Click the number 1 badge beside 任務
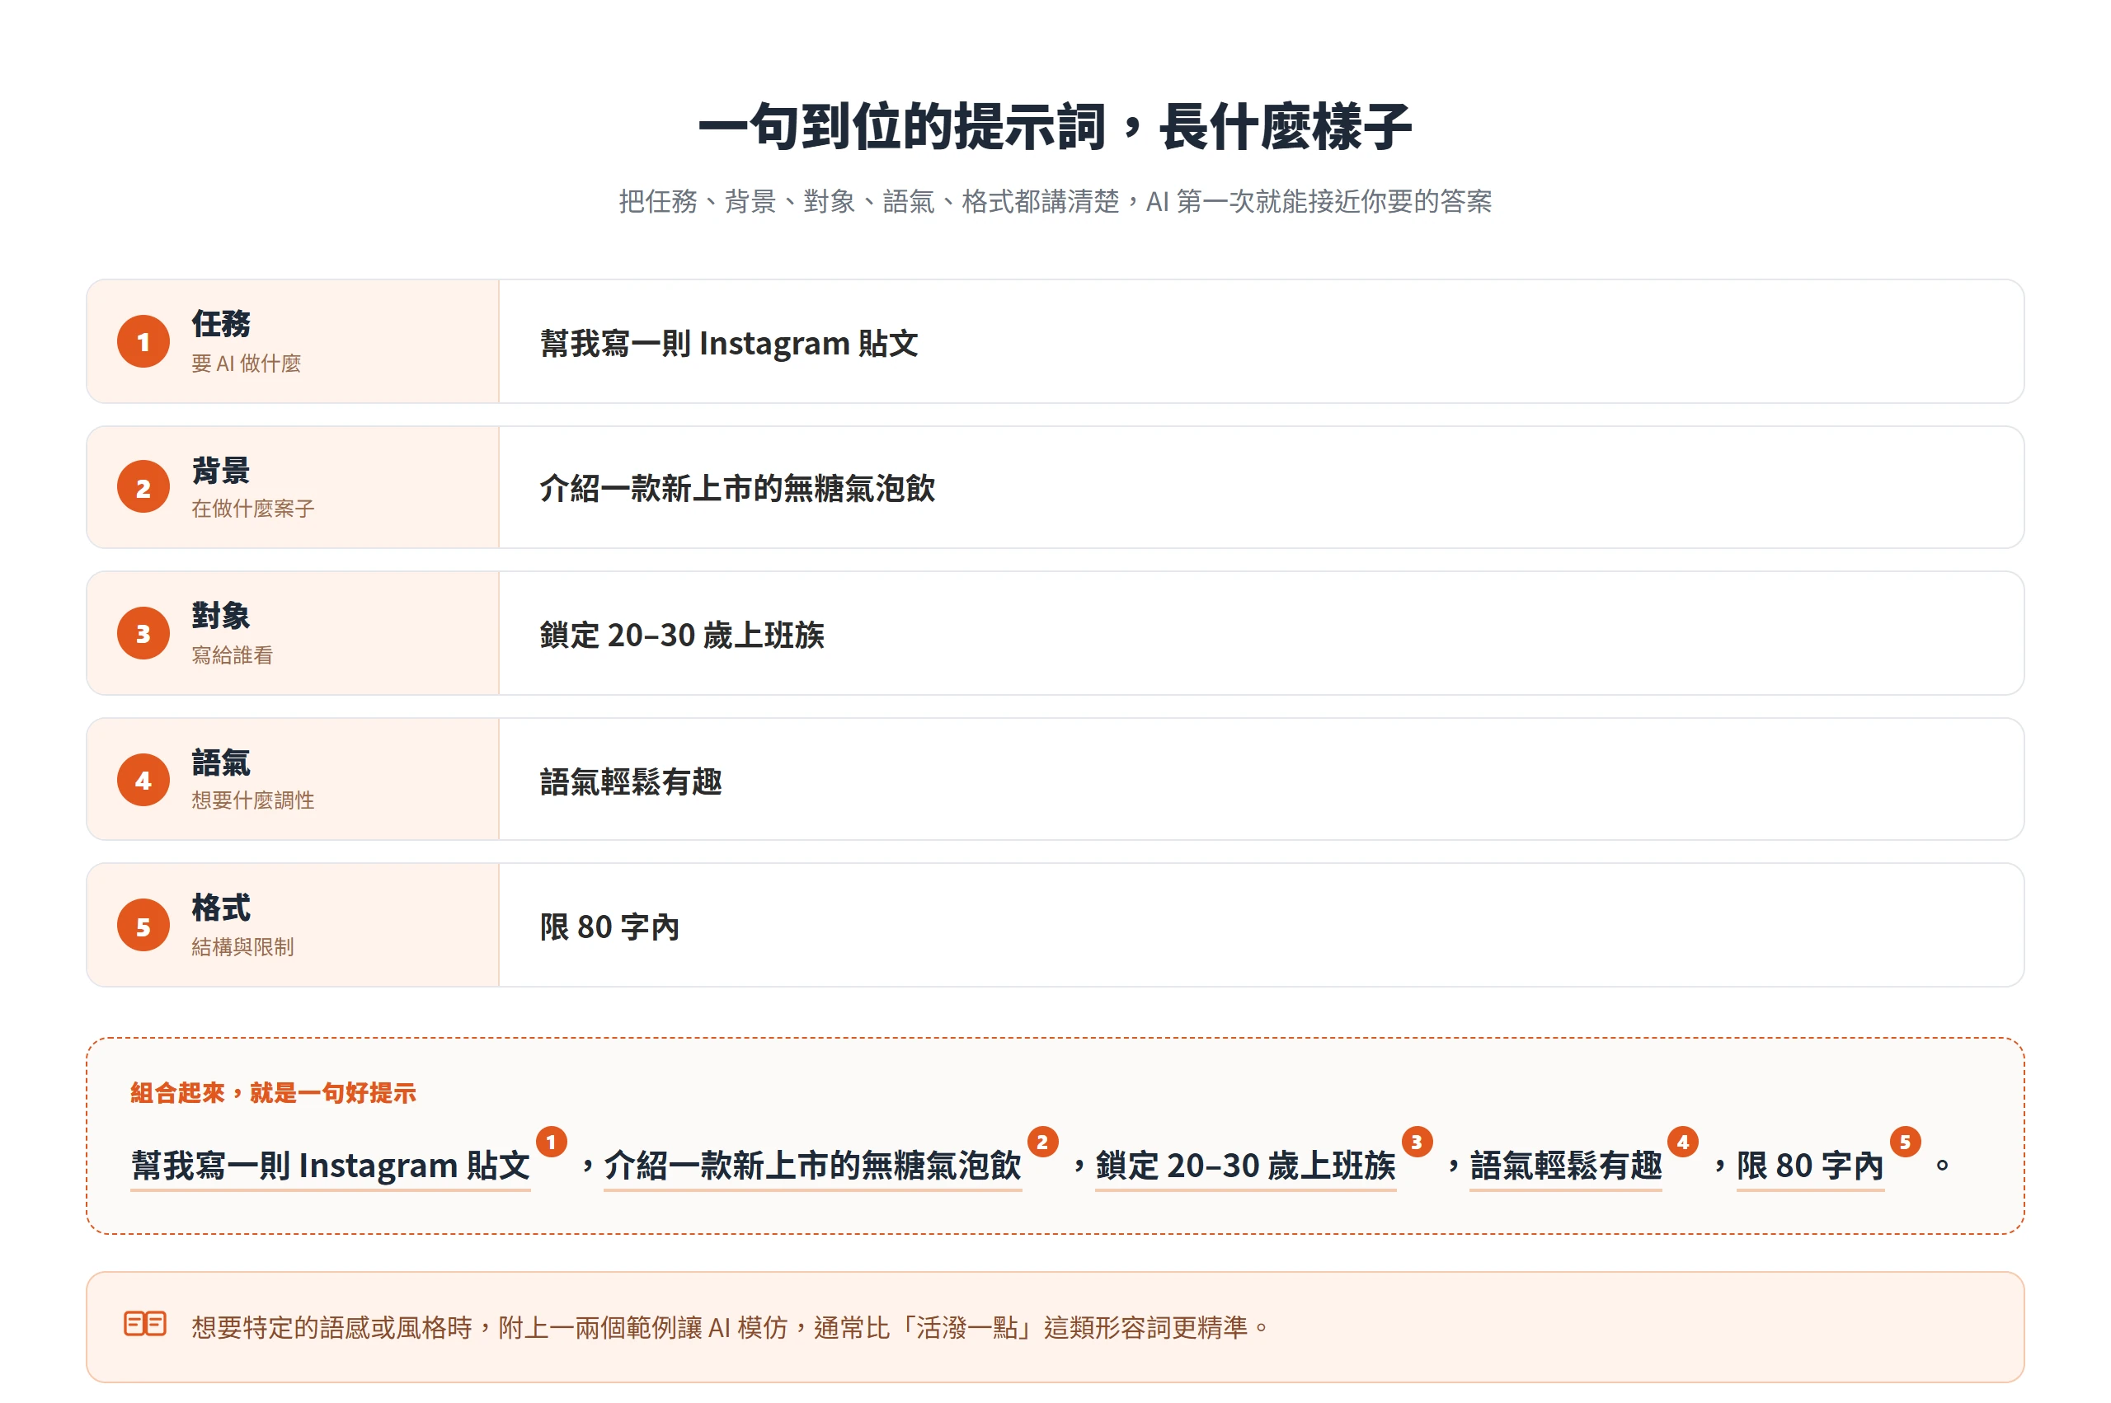 point(143,341)
